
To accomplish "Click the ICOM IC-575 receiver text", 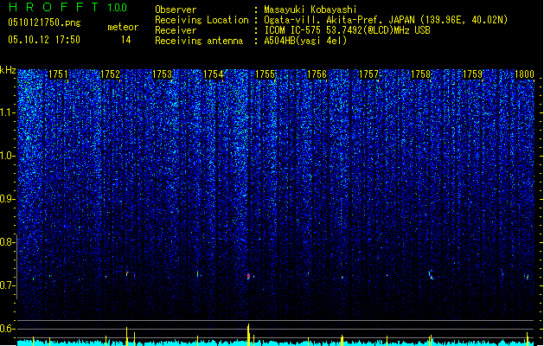I will pos(347,30).
